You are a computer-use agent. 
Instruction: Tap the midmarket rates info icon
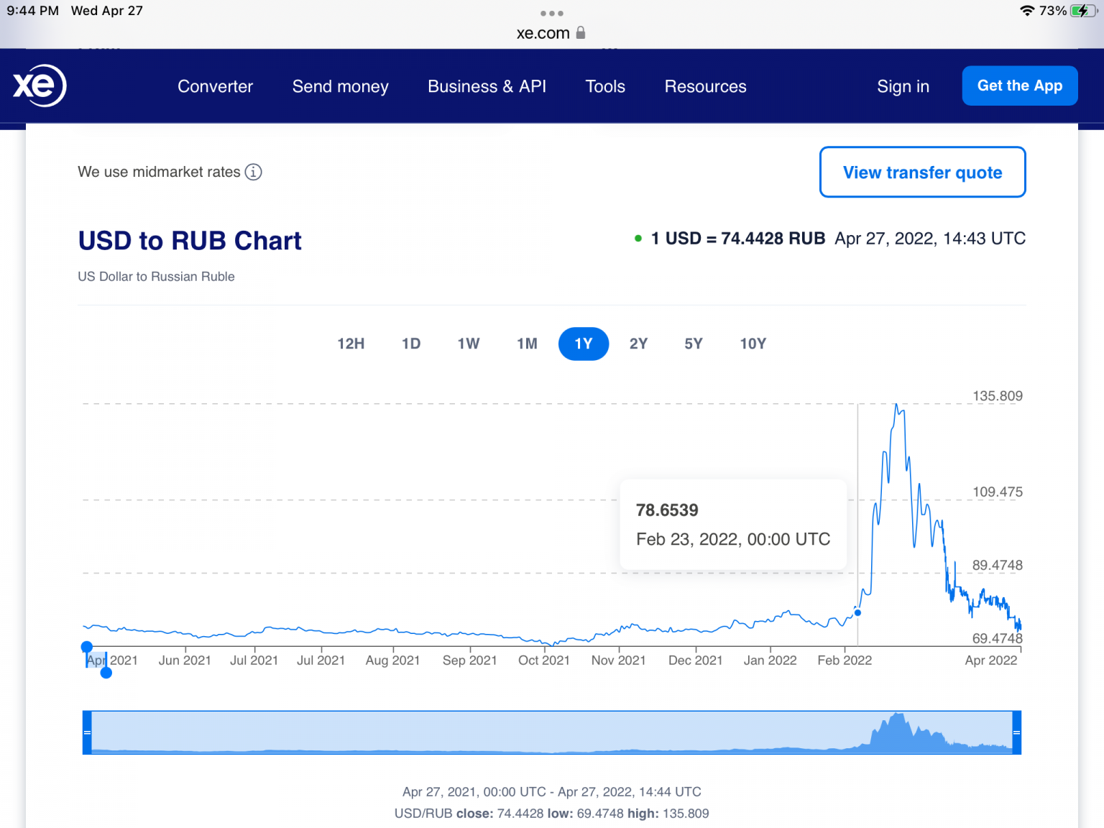(x=253, y=172)
